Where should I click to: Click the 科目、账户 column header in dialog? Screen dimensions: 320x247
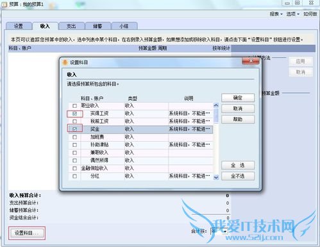coord(92,98)
